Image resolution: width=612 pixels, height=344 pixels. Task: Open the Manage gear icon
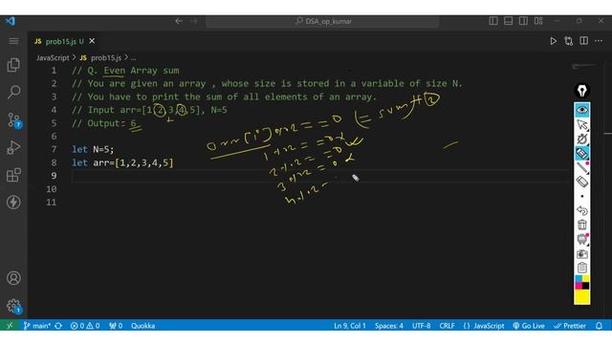(14, 306)
